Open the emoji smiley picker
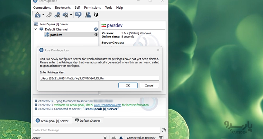 164,130
